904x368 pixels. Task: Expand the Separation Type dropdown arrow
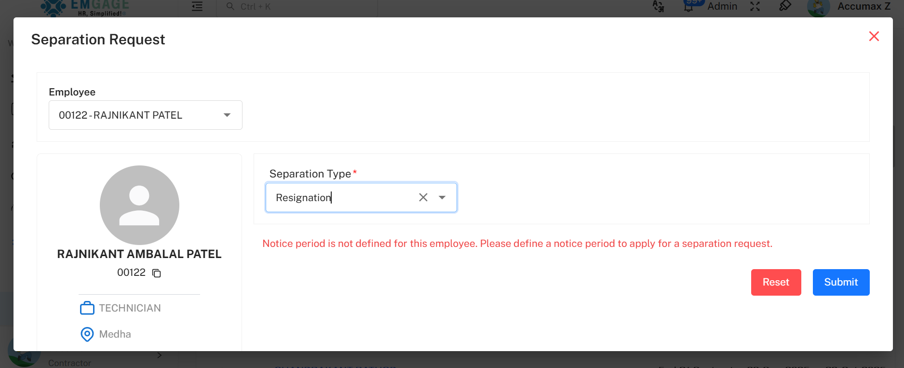tap(442, 197)
